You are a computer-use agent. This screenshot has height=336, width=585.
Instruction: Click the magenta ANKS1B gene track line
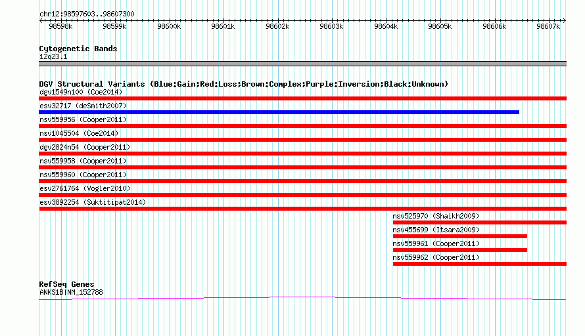click(302, 298)
